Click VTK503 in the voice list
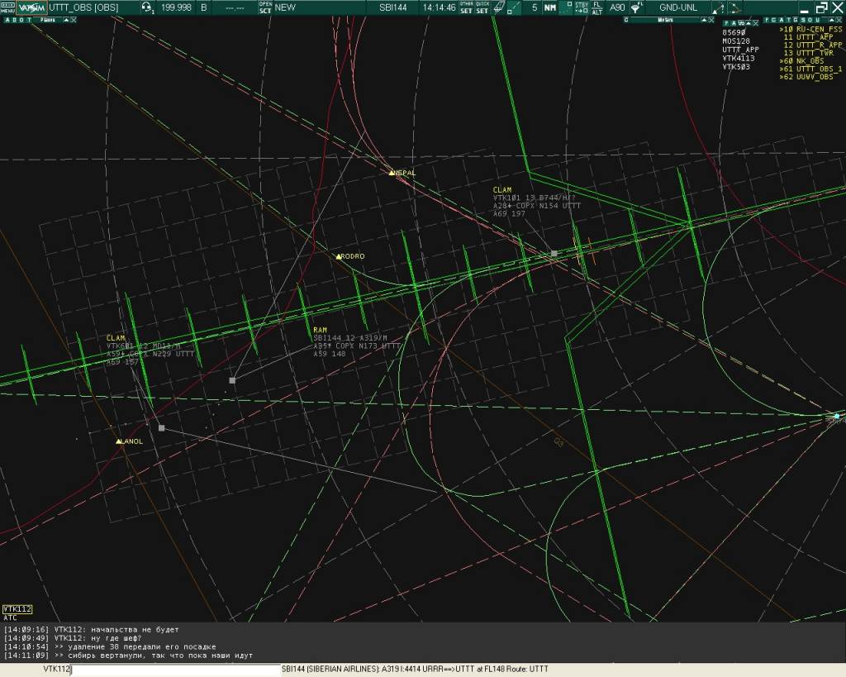 tap(736, 67)
